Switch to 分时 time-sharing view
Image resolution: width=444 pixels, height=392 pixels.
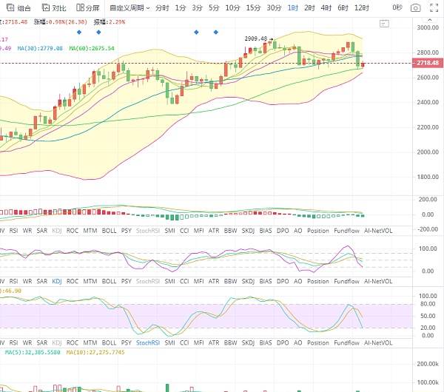tap(162, 8)
